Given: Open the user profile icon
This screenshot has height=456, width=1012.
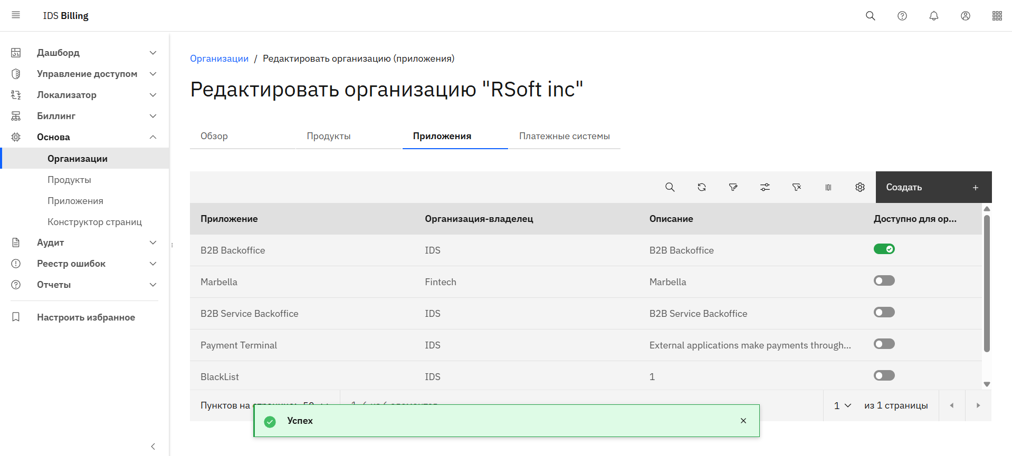Looking at the screenshot, I should [965, 16].
